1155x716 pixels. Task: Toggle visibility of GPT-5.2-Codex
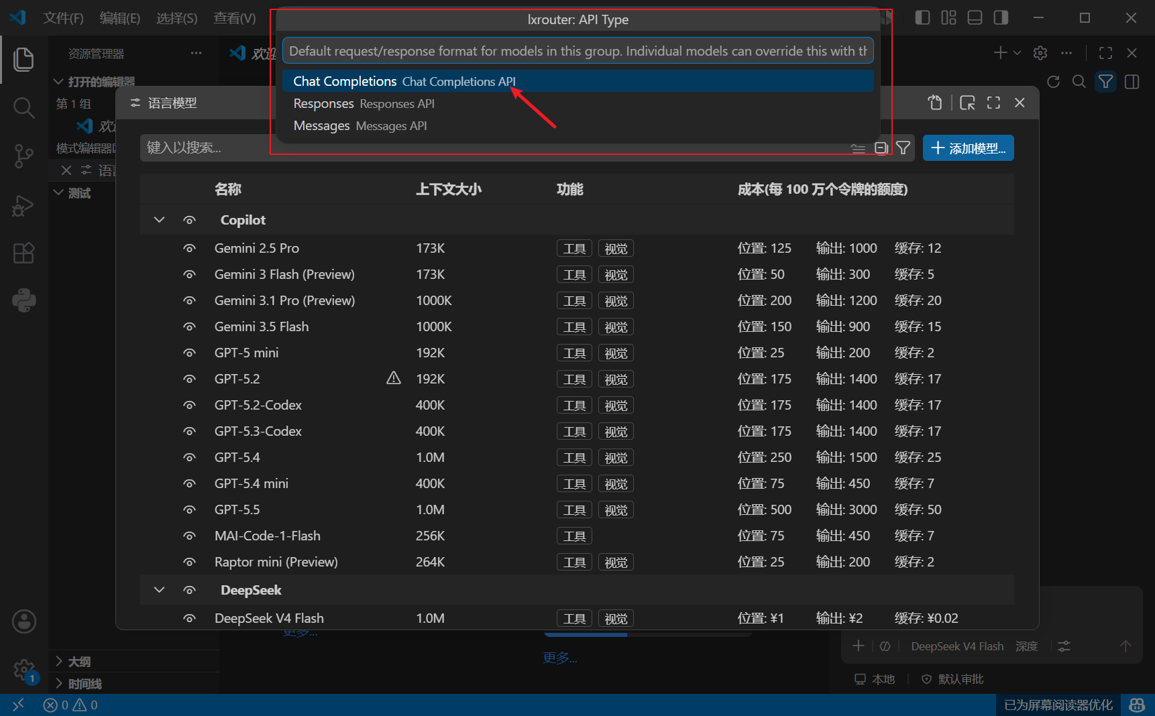tap(190, 405)
